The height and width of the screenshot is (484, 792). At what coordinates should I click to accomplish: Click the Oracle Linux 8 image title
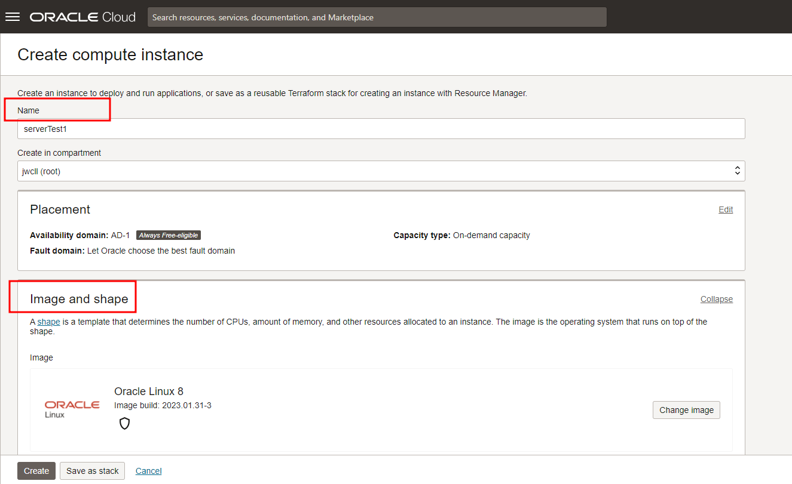pyautogui.click(x=149, y=391)
